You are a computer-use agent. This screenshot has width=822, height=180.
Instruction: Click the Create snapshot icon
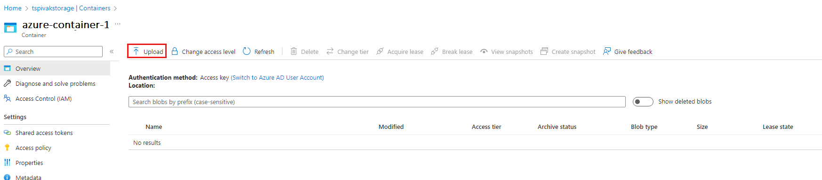pos(544,52)
